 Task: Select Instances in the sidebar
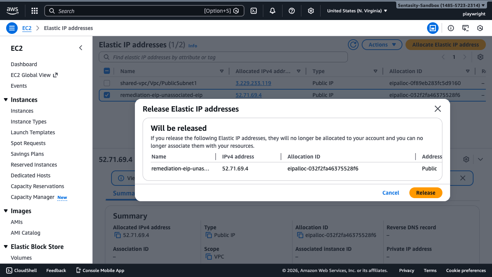point(22,111)
